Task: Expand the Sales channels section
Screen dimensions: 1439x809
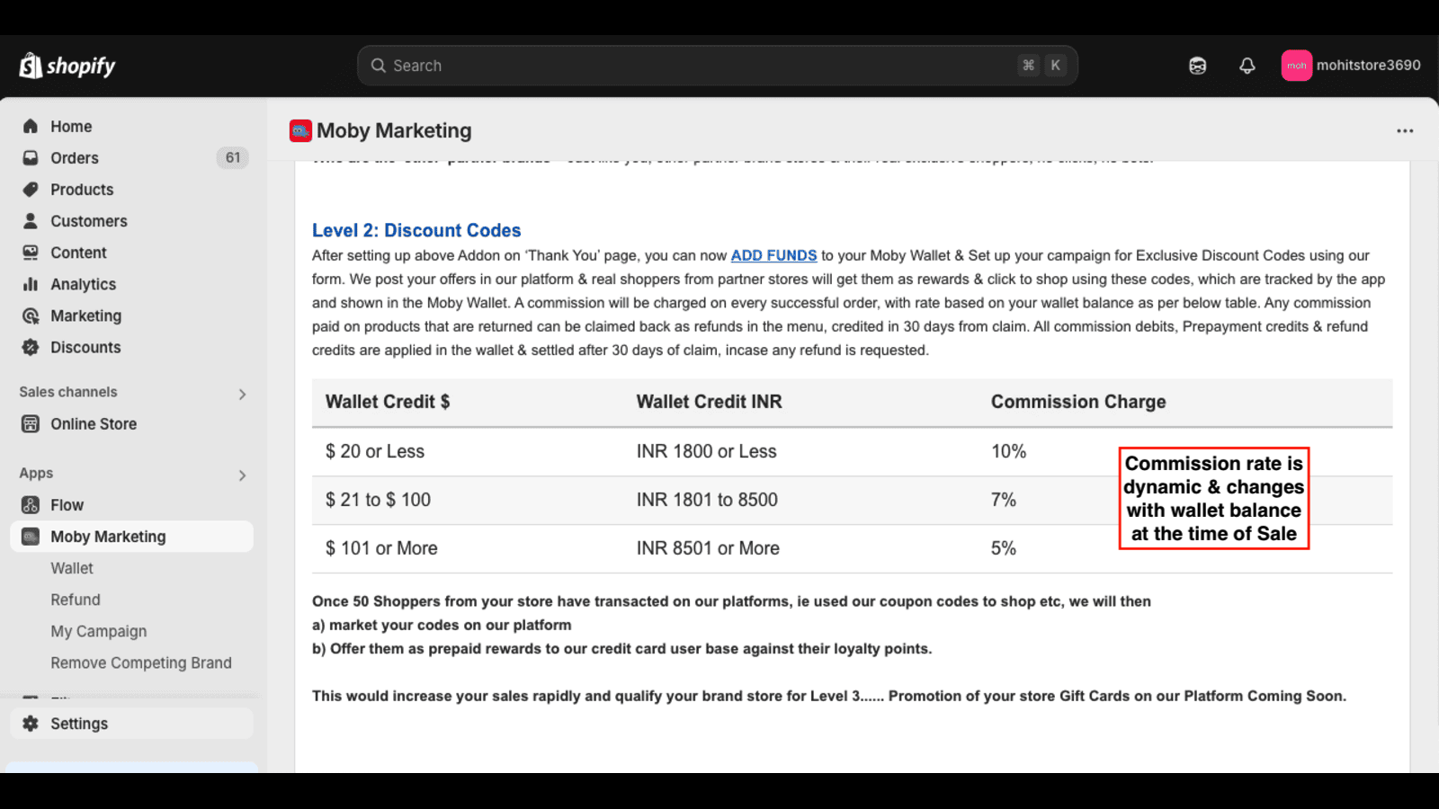Action: (x=242, y=394)
